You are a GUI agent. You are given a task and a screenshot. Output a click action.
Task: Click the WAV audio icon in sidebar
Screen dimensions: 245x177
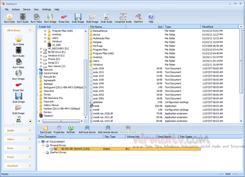(19, 119)
